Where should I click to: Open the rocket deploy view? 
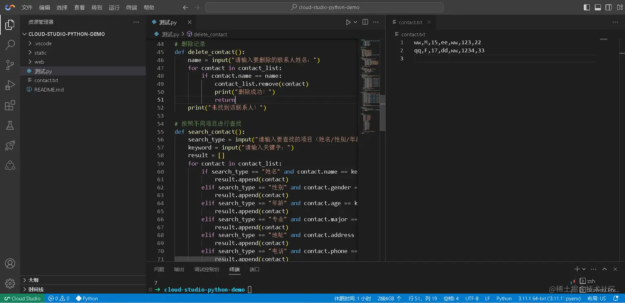coord(10,145)
